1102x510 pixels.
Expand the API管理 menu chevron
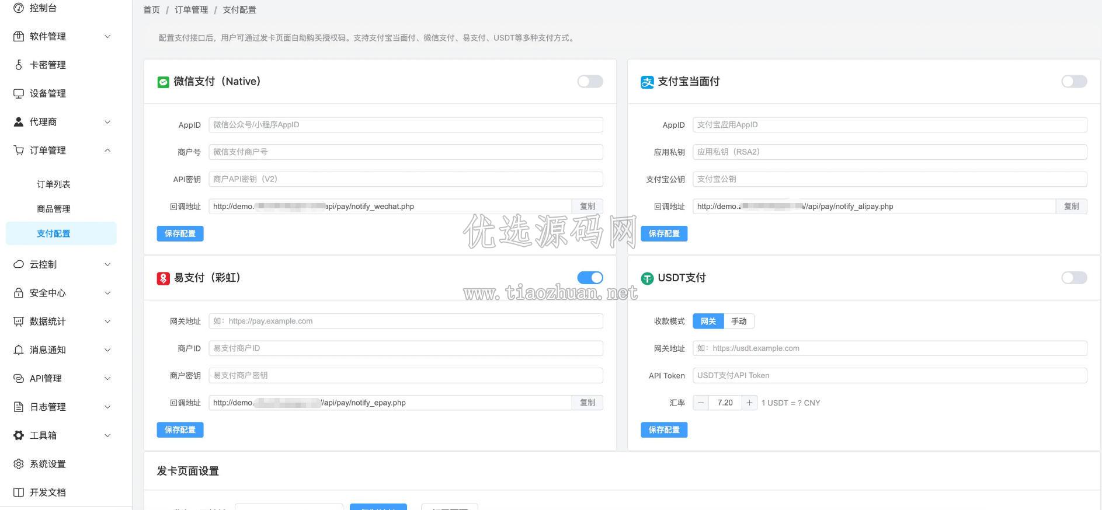pyautogui.click(x=107, y=378)
